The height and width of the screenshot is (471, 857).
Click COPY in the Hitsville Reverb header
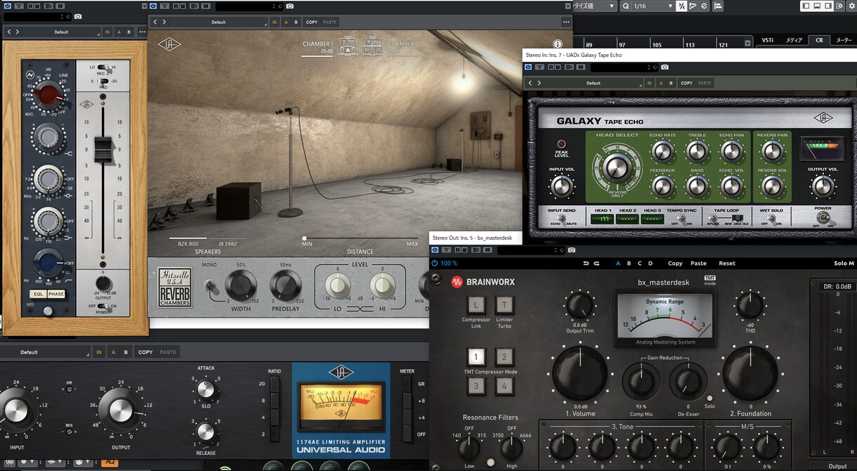pyautogui.click(x=311, y=22)
